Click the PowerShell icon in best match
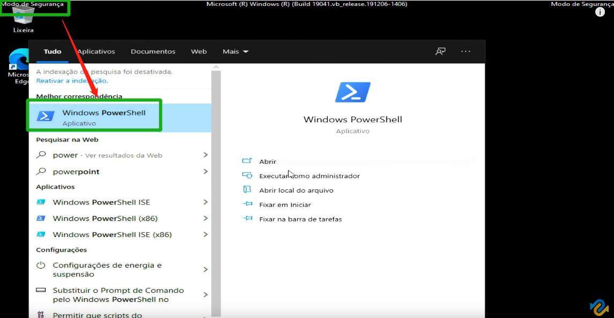 (x=46, y=116)
